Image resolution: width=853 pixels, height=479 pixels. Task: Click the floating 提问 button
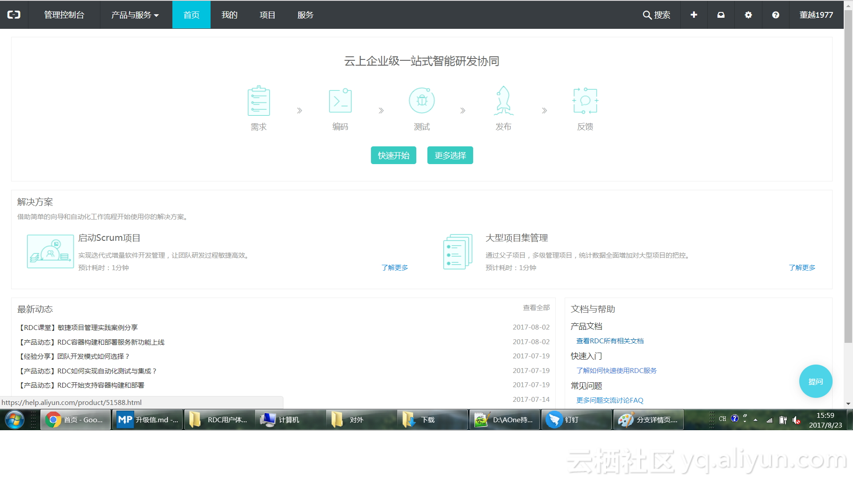tap(816, 381)
